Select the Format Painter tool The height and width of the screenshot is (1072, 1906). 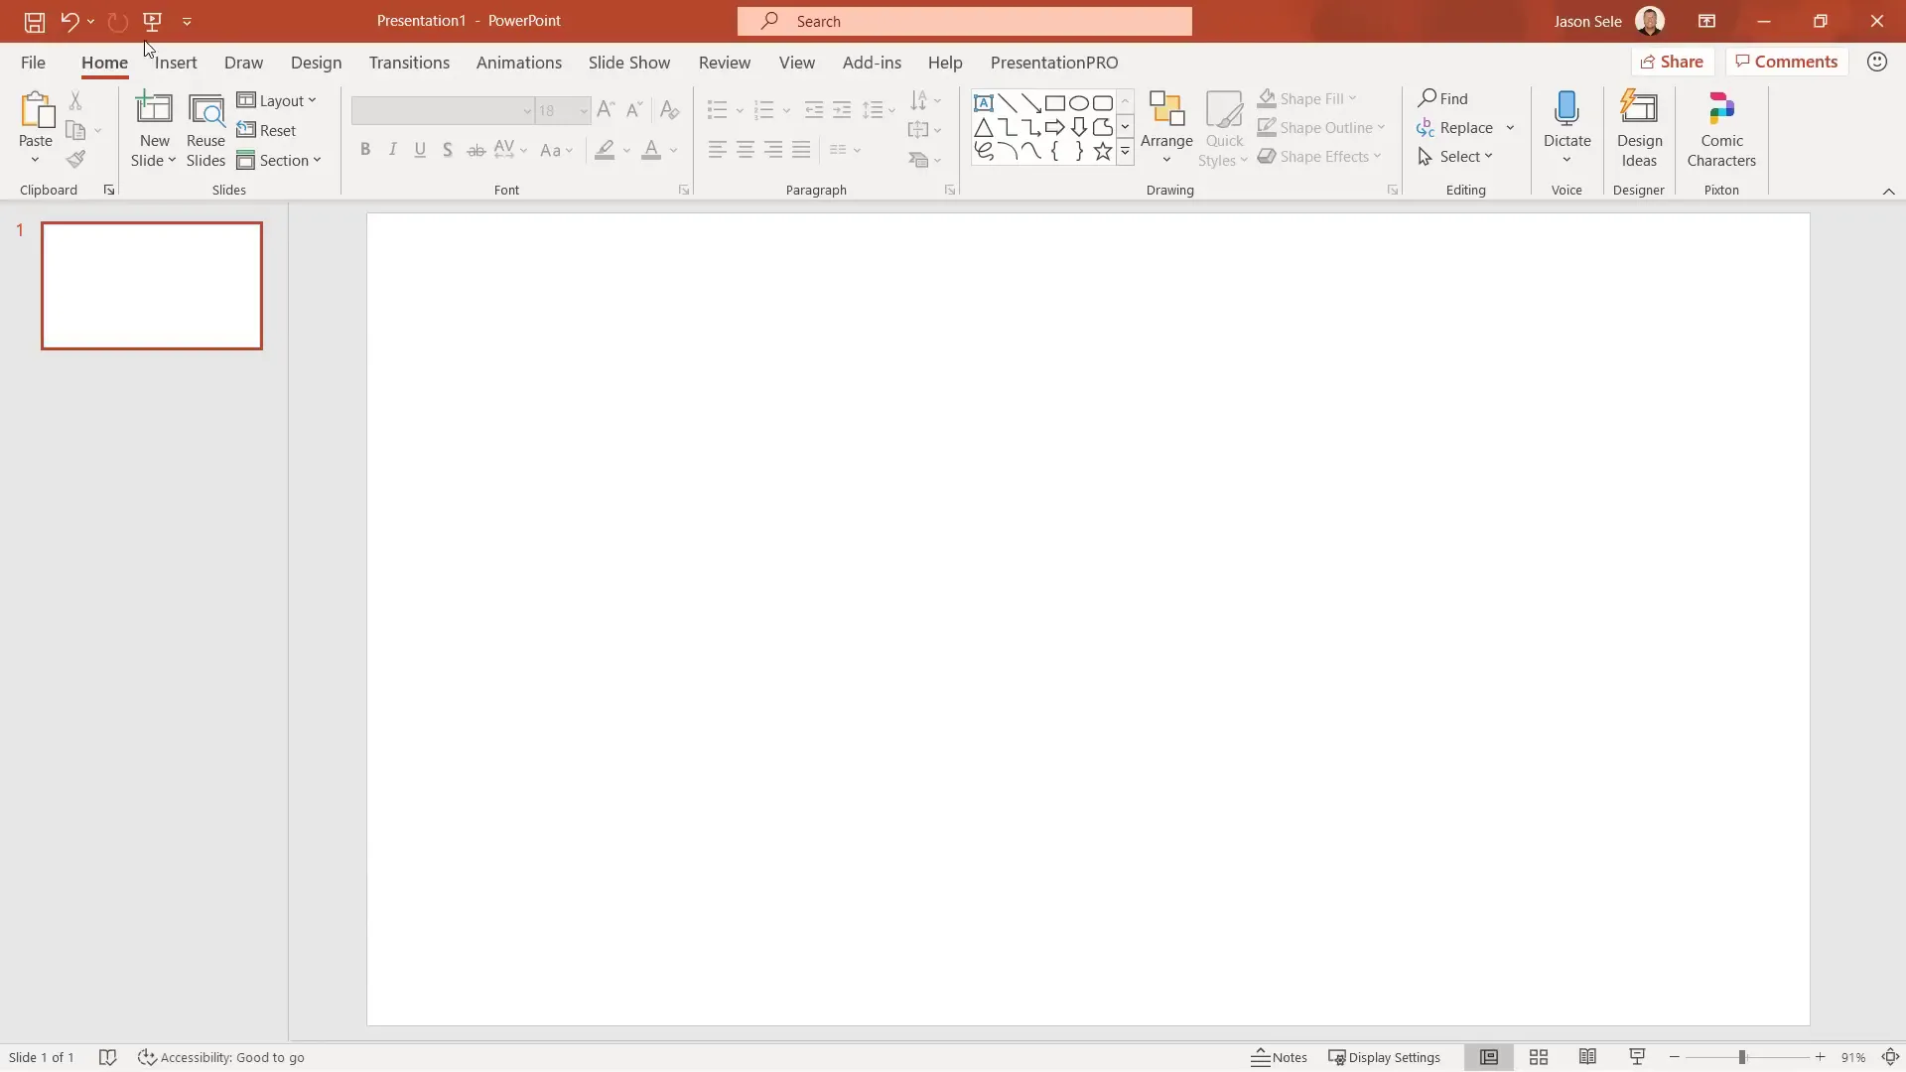[x=75, y=159]
